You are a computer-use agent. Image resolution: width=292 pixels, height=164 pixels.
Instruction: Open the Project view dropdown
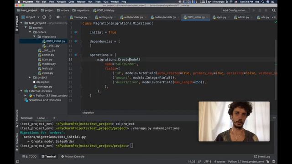(x=31, y=17)
